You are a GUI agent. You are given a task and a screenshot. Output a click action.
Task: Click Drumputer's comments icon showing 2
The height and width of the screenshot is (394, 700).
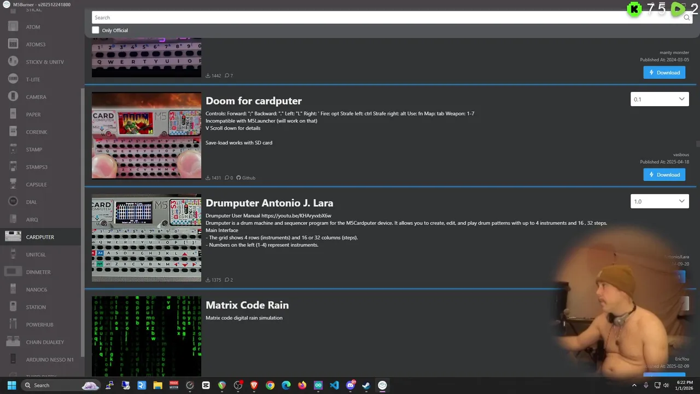(227, 280)
